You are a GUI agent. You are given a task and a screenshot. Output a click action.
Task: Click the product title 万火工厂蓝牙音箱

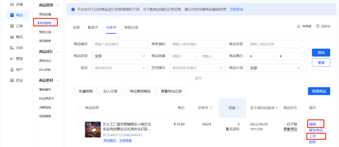point(127,127)
